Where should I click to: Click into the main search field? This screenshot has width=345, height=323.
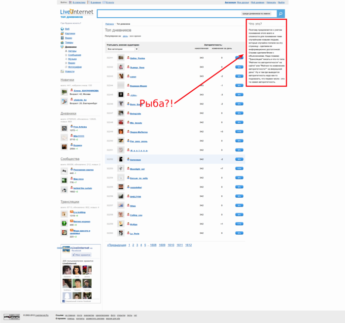(170, 14)
